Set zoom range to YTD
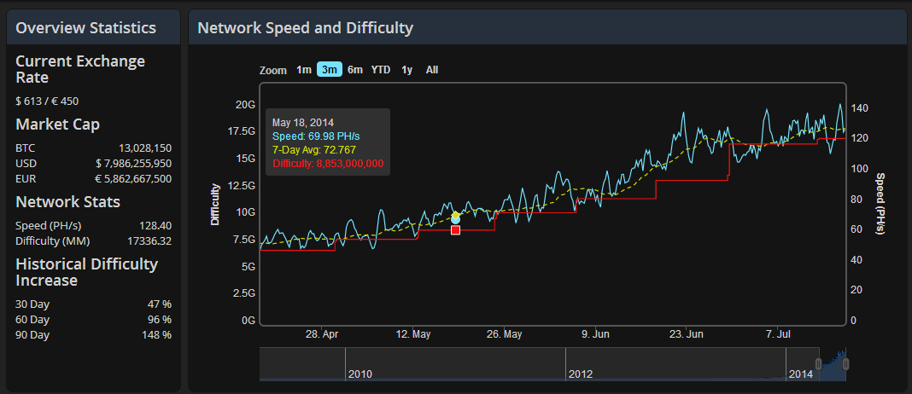The height and width of the screenshot is (394, 912). click(381, 70)
